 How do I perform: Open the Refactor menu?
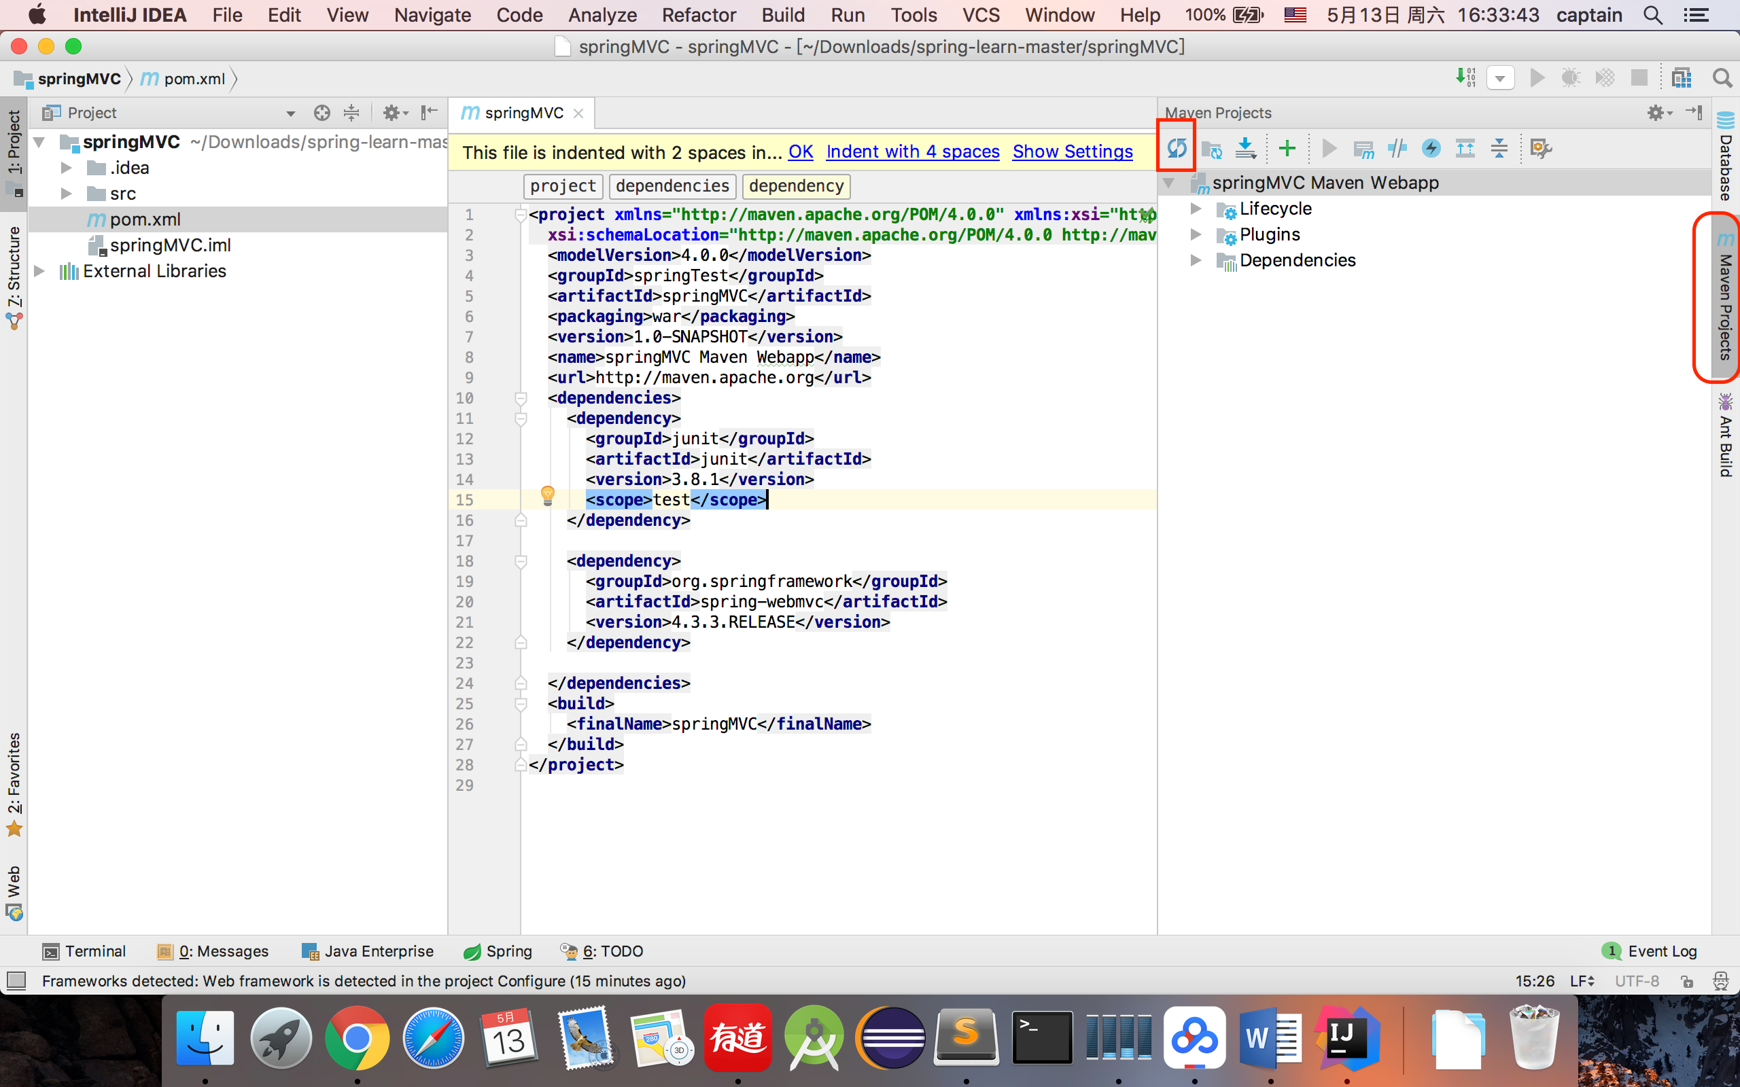point(698,15)
